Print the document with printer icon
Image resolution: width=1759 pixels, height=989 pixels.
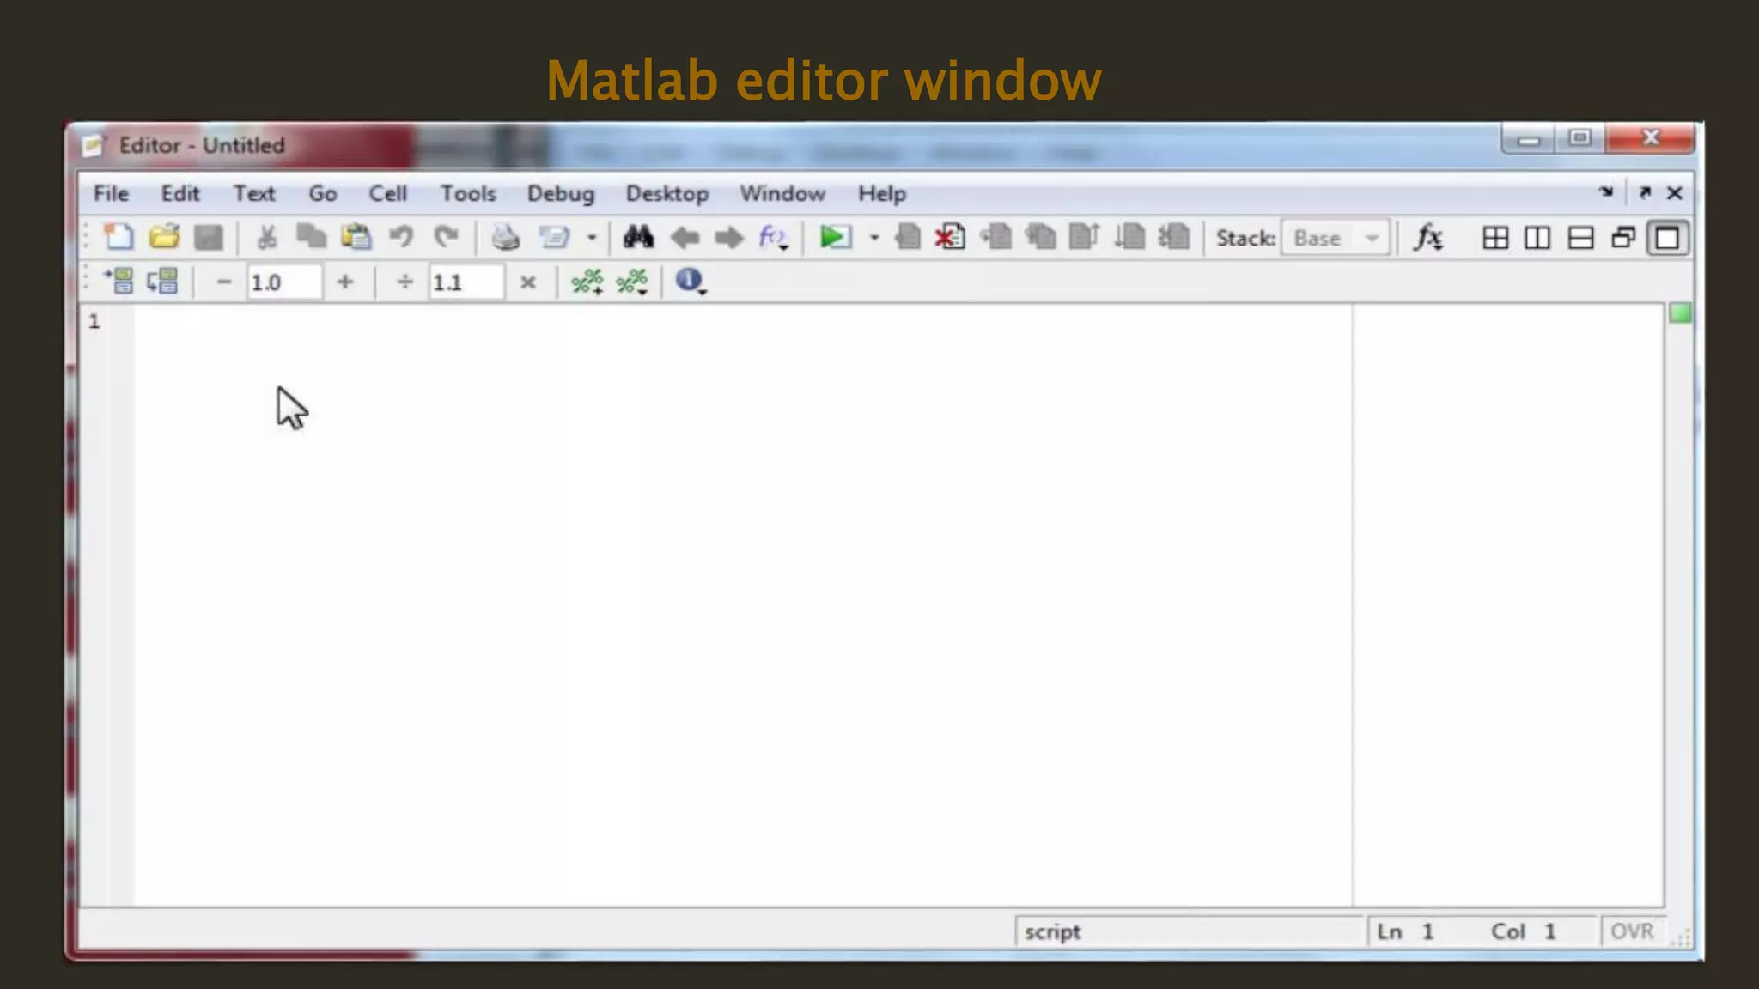pyautogui.click(x=505, y=237)
